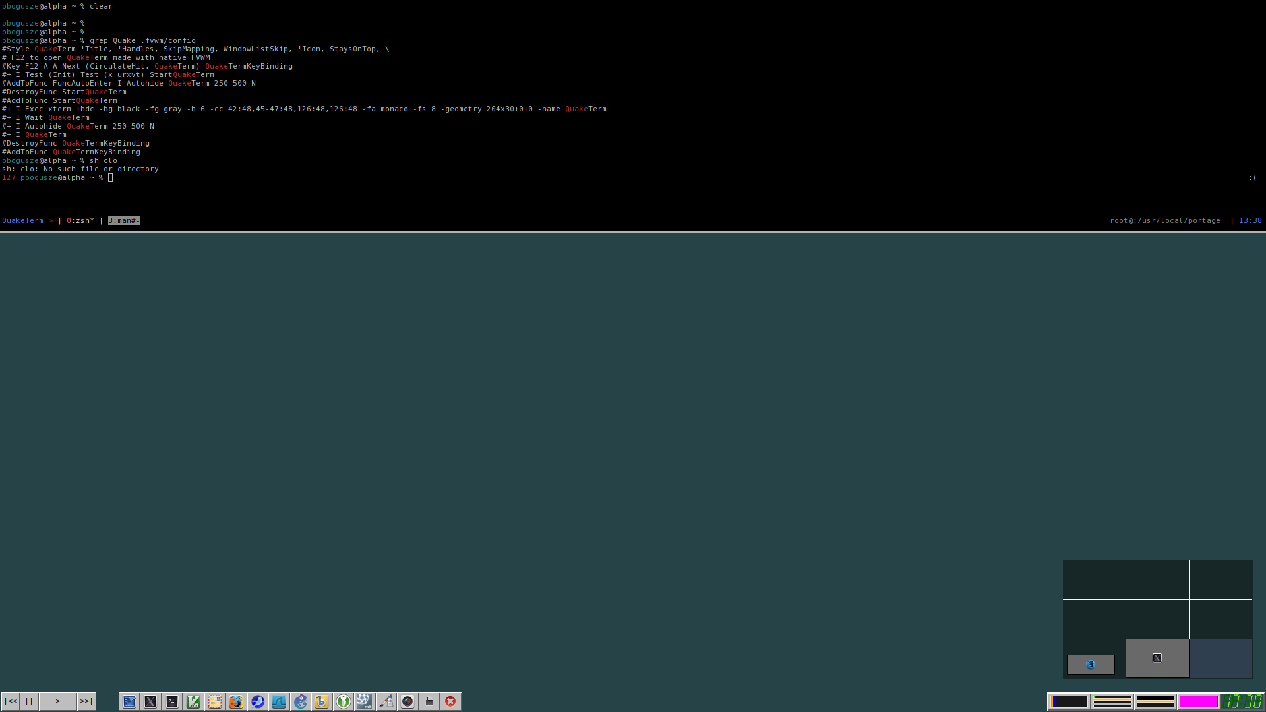Click the '#DestroyFunc QuakeTermKeyBinding' line

point(76,143)
